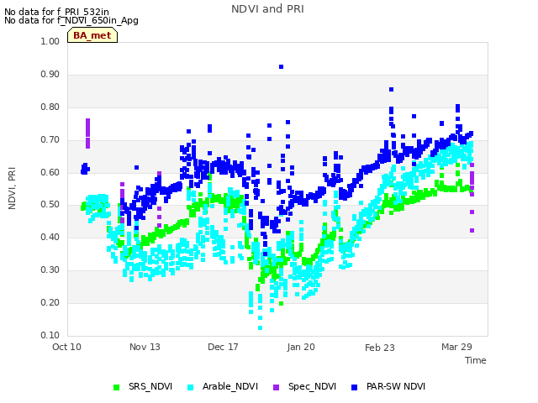Click the 0.80 y-axis value
Screen dimensions: 538x403
[50, 107]
